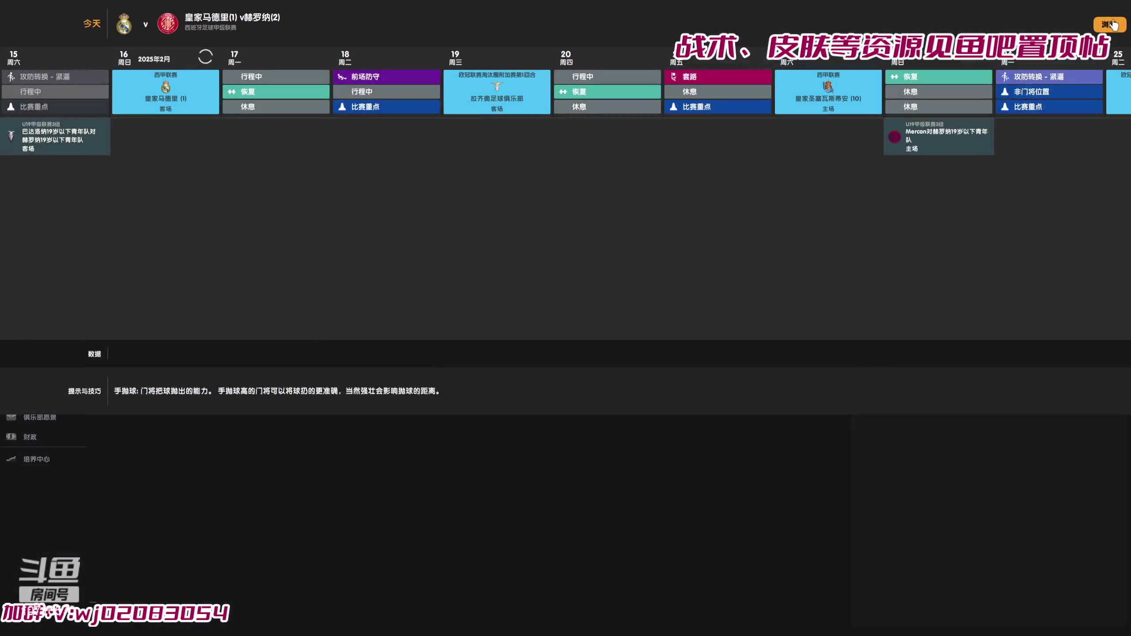The height and width of the screenshot is (636, 1131).
Task: Expand club information section below
Action: point(40,417)
